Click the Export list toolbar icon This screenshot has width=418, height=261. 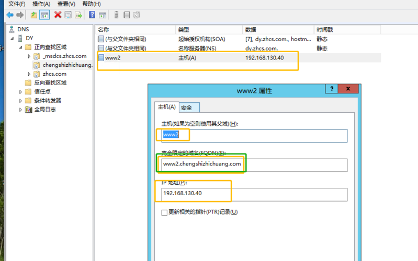78,15
